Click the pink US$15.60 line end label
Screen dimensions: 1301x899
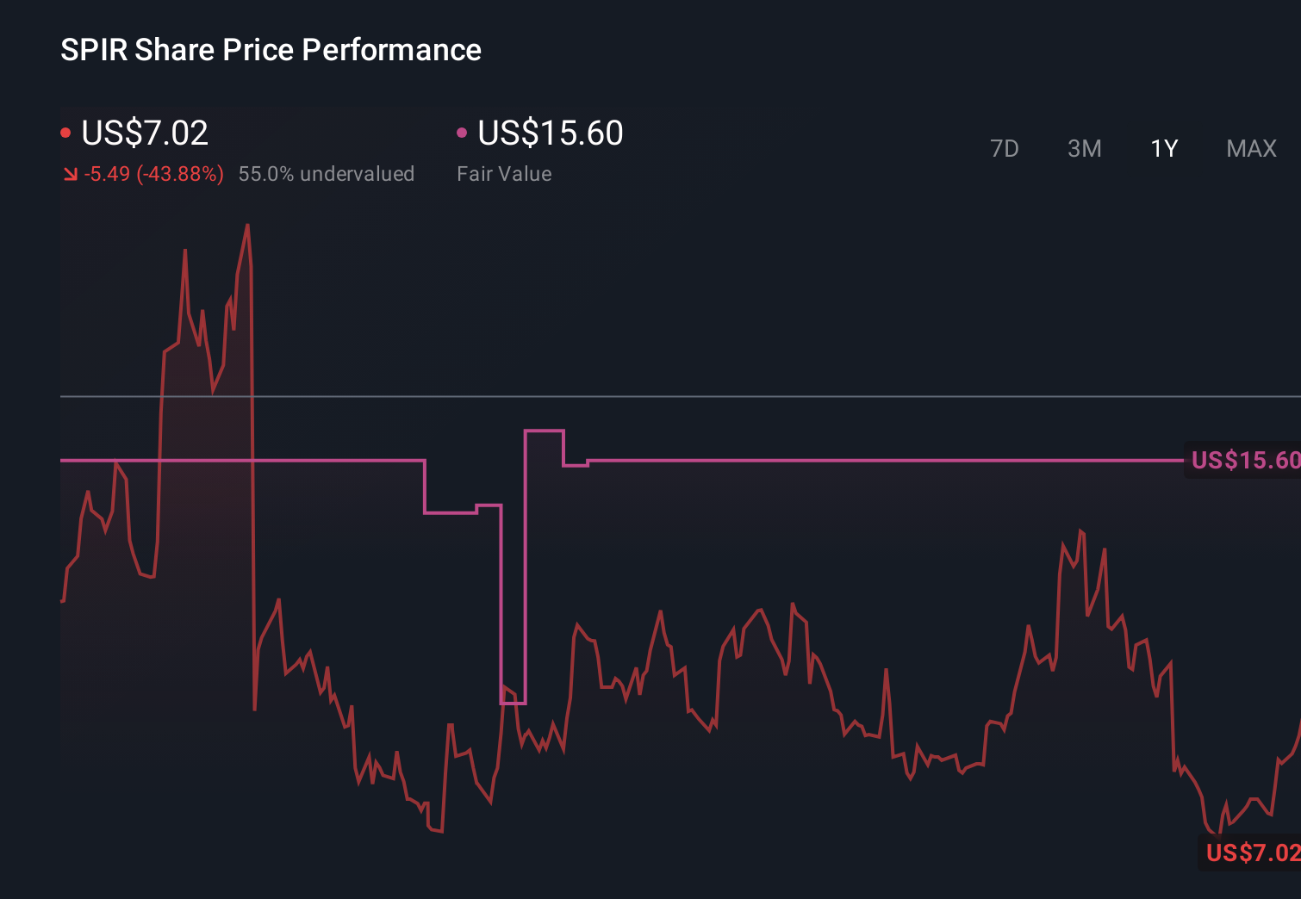[x=1245, y=461]
